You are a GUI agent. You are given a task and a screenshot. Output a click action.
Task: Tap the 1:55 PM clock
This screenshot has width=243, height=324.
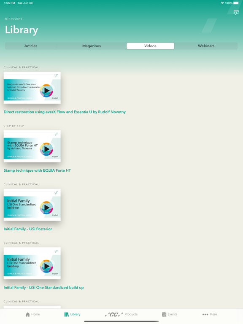click(10, 3)
